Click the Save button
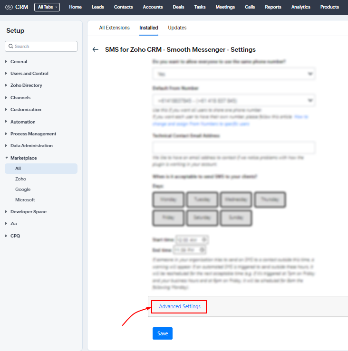The image size is (348, 351). click(163, 333)
